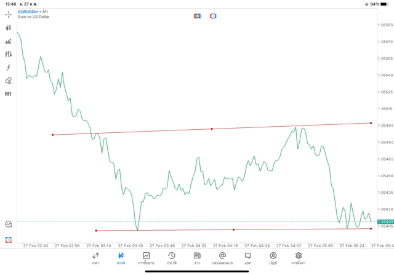394x275 pixels.
Task: Tap the current price label 1.05409
Action: 385,221
